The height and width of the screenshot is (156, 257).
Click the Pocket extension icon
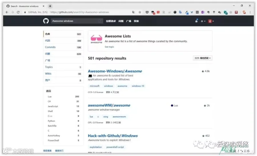pyautogui.click(x=147, y=12)
